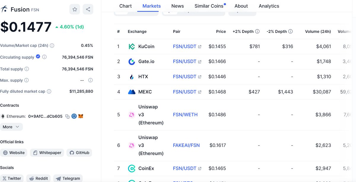
Task: Open the Whitepaper link
Action: coord(47,153)
